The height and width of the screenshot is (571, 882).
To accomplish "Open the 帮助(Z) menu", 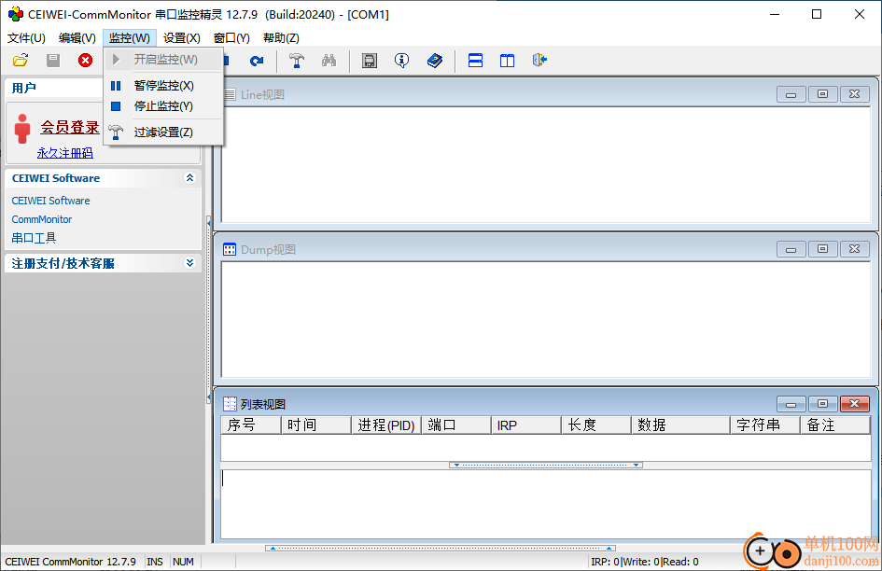I will pos(281,37).
